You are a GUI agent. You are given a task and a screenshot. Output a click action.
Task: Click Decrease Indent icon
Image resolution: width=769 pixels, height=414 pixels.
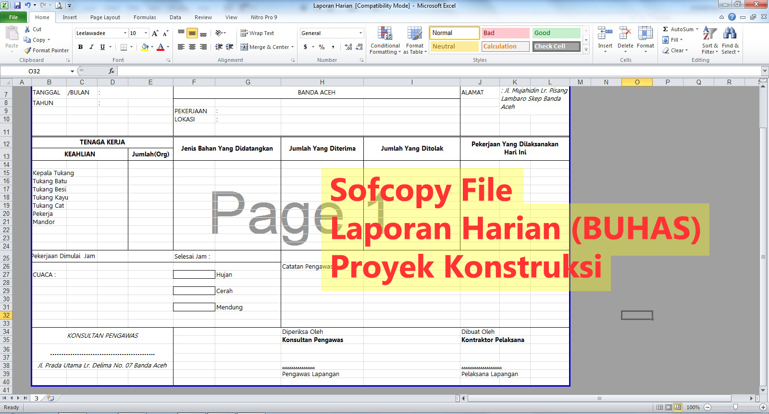click(x=219, y=47)
